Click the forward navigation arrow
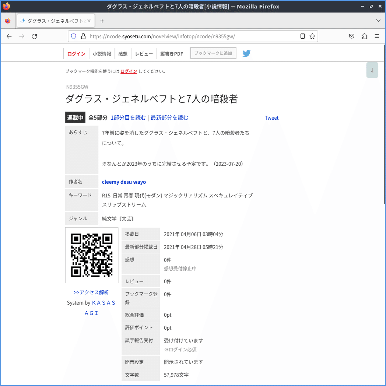The height and width of the screenshot is (386, 386). pyautogui.click(x=22, y=36)
